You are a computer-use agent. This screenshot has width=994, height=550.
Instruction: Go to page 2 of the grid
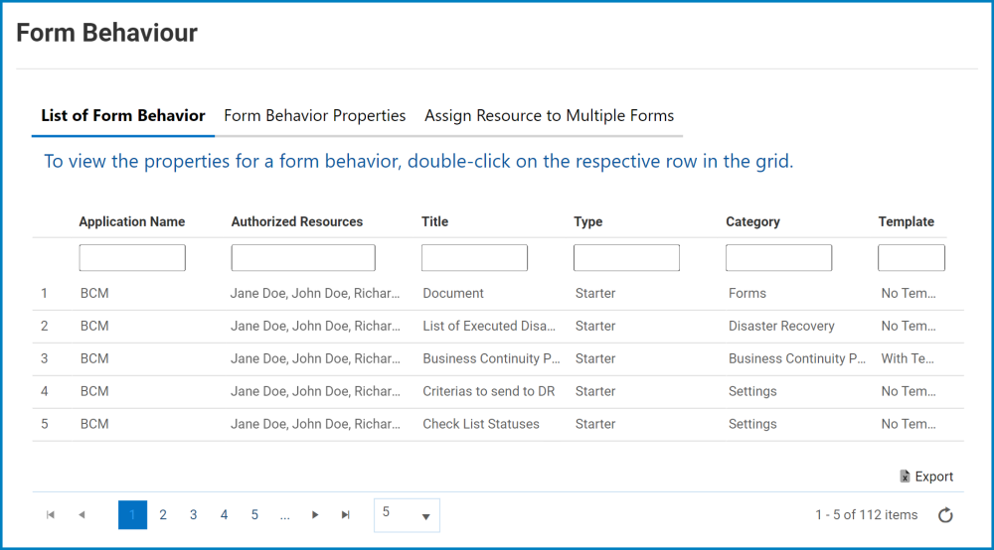tap(163, 514)
